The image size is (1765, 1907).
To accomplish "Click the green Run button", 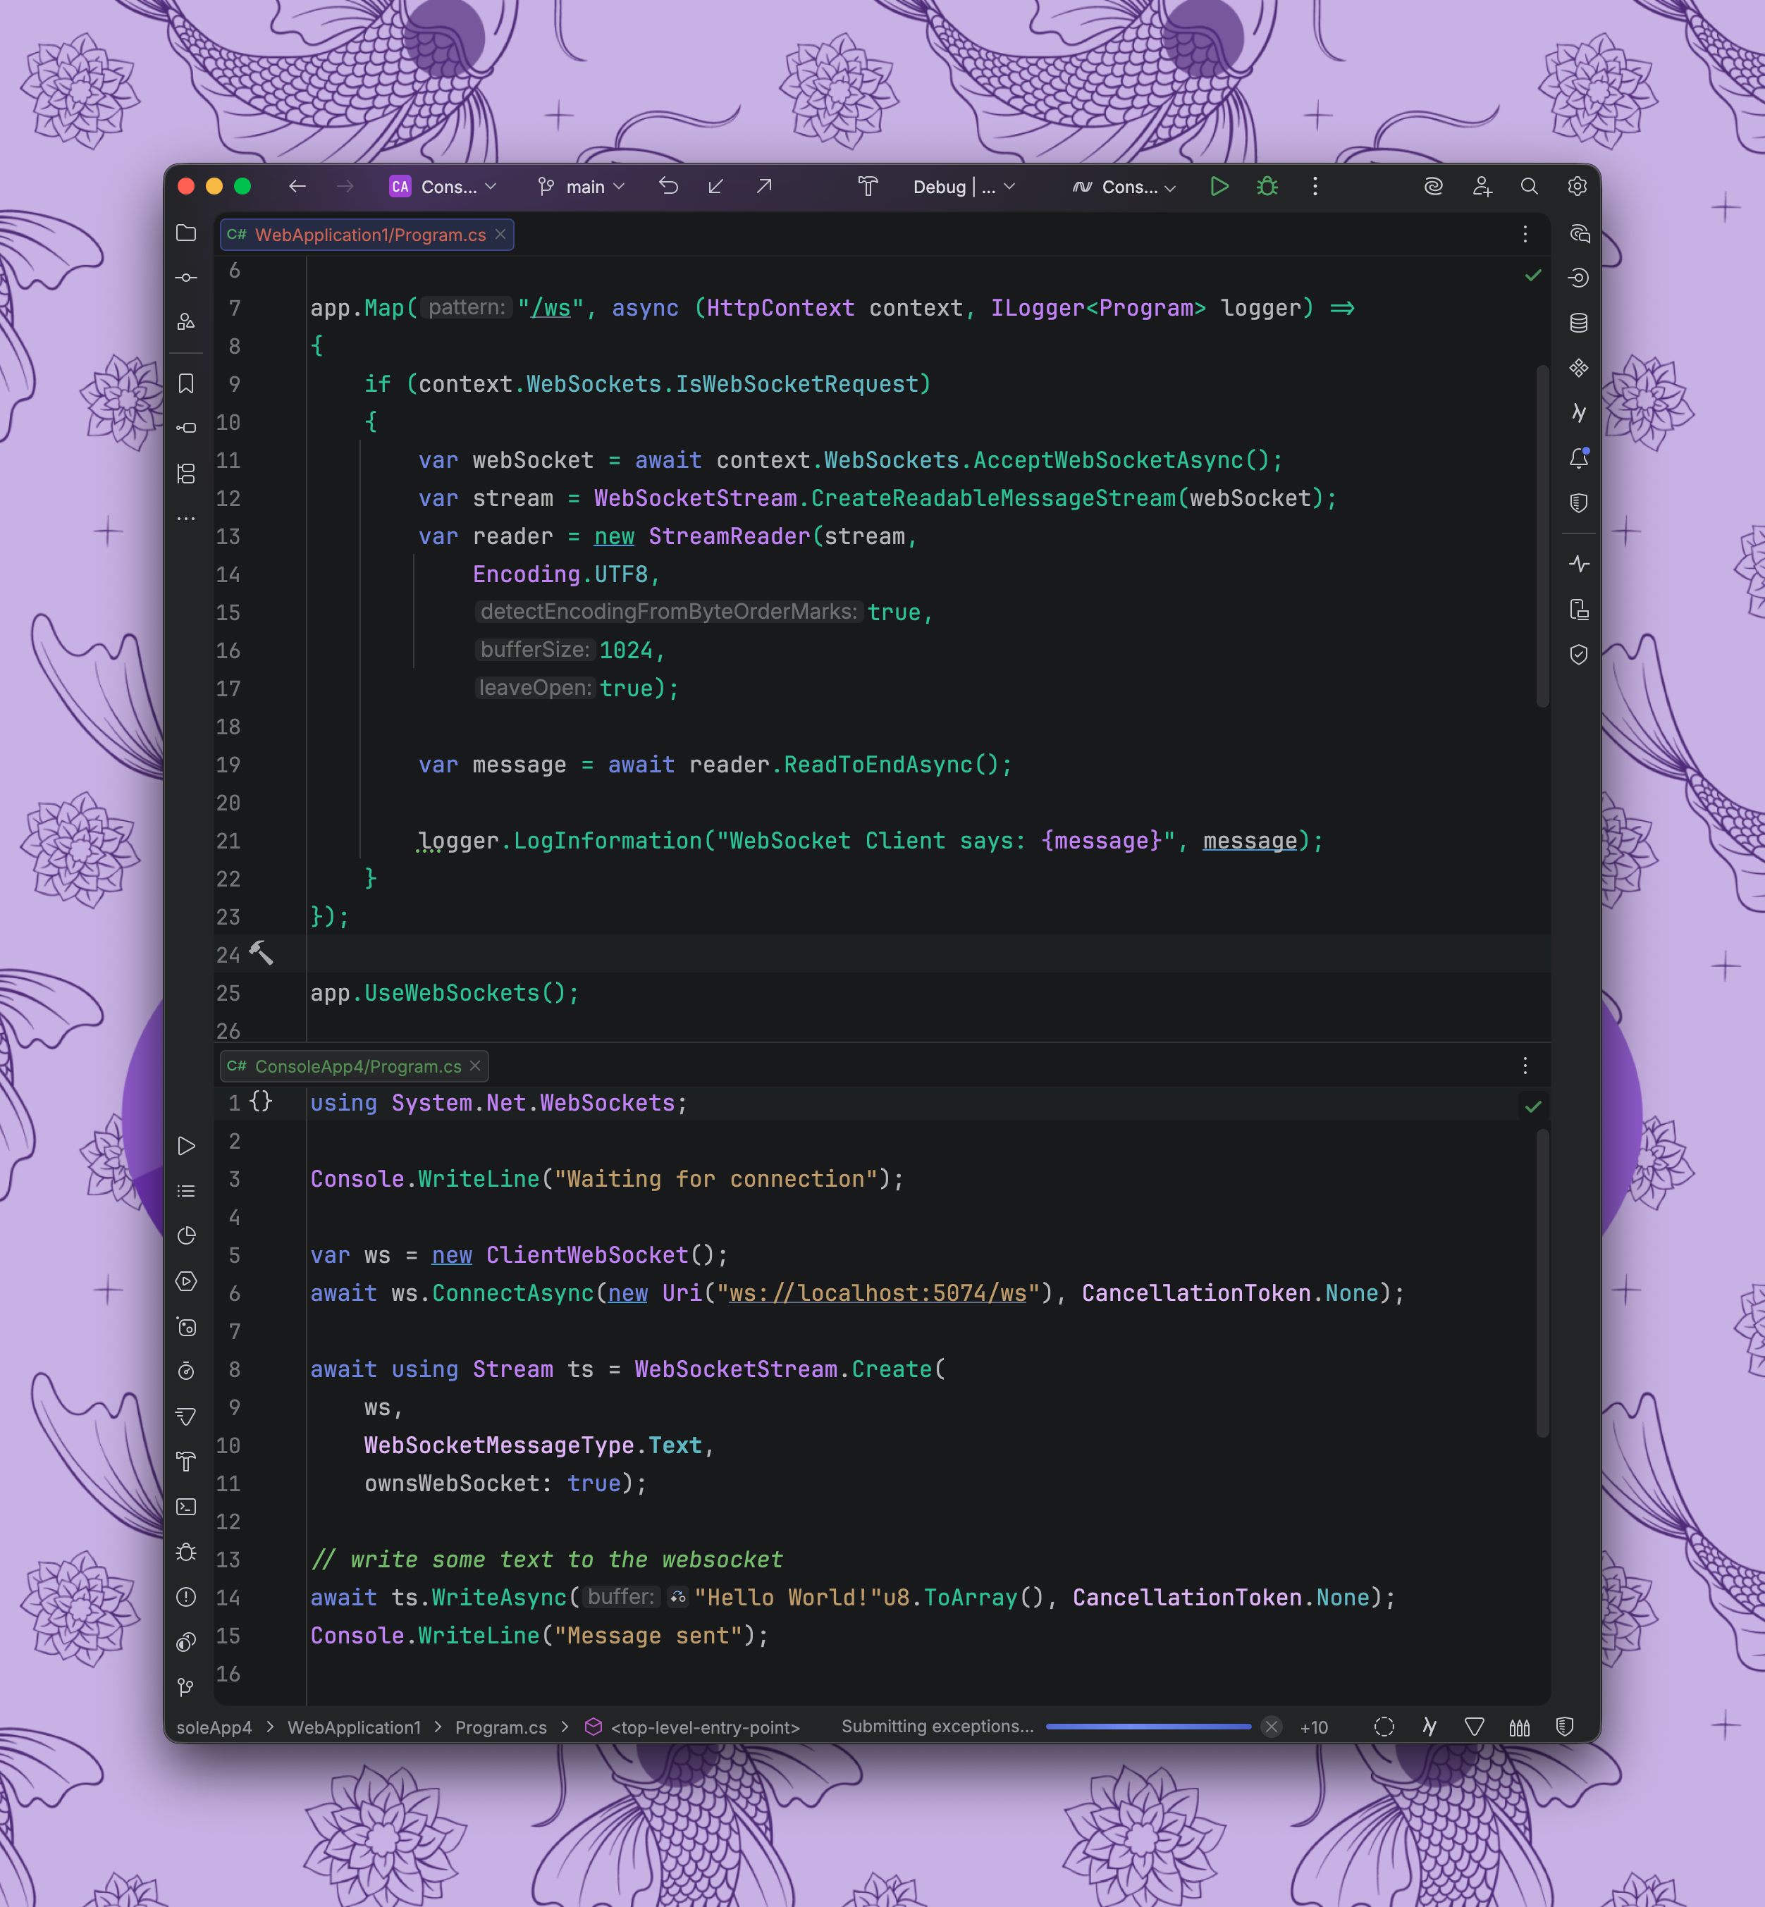I will click(1219, 186).
